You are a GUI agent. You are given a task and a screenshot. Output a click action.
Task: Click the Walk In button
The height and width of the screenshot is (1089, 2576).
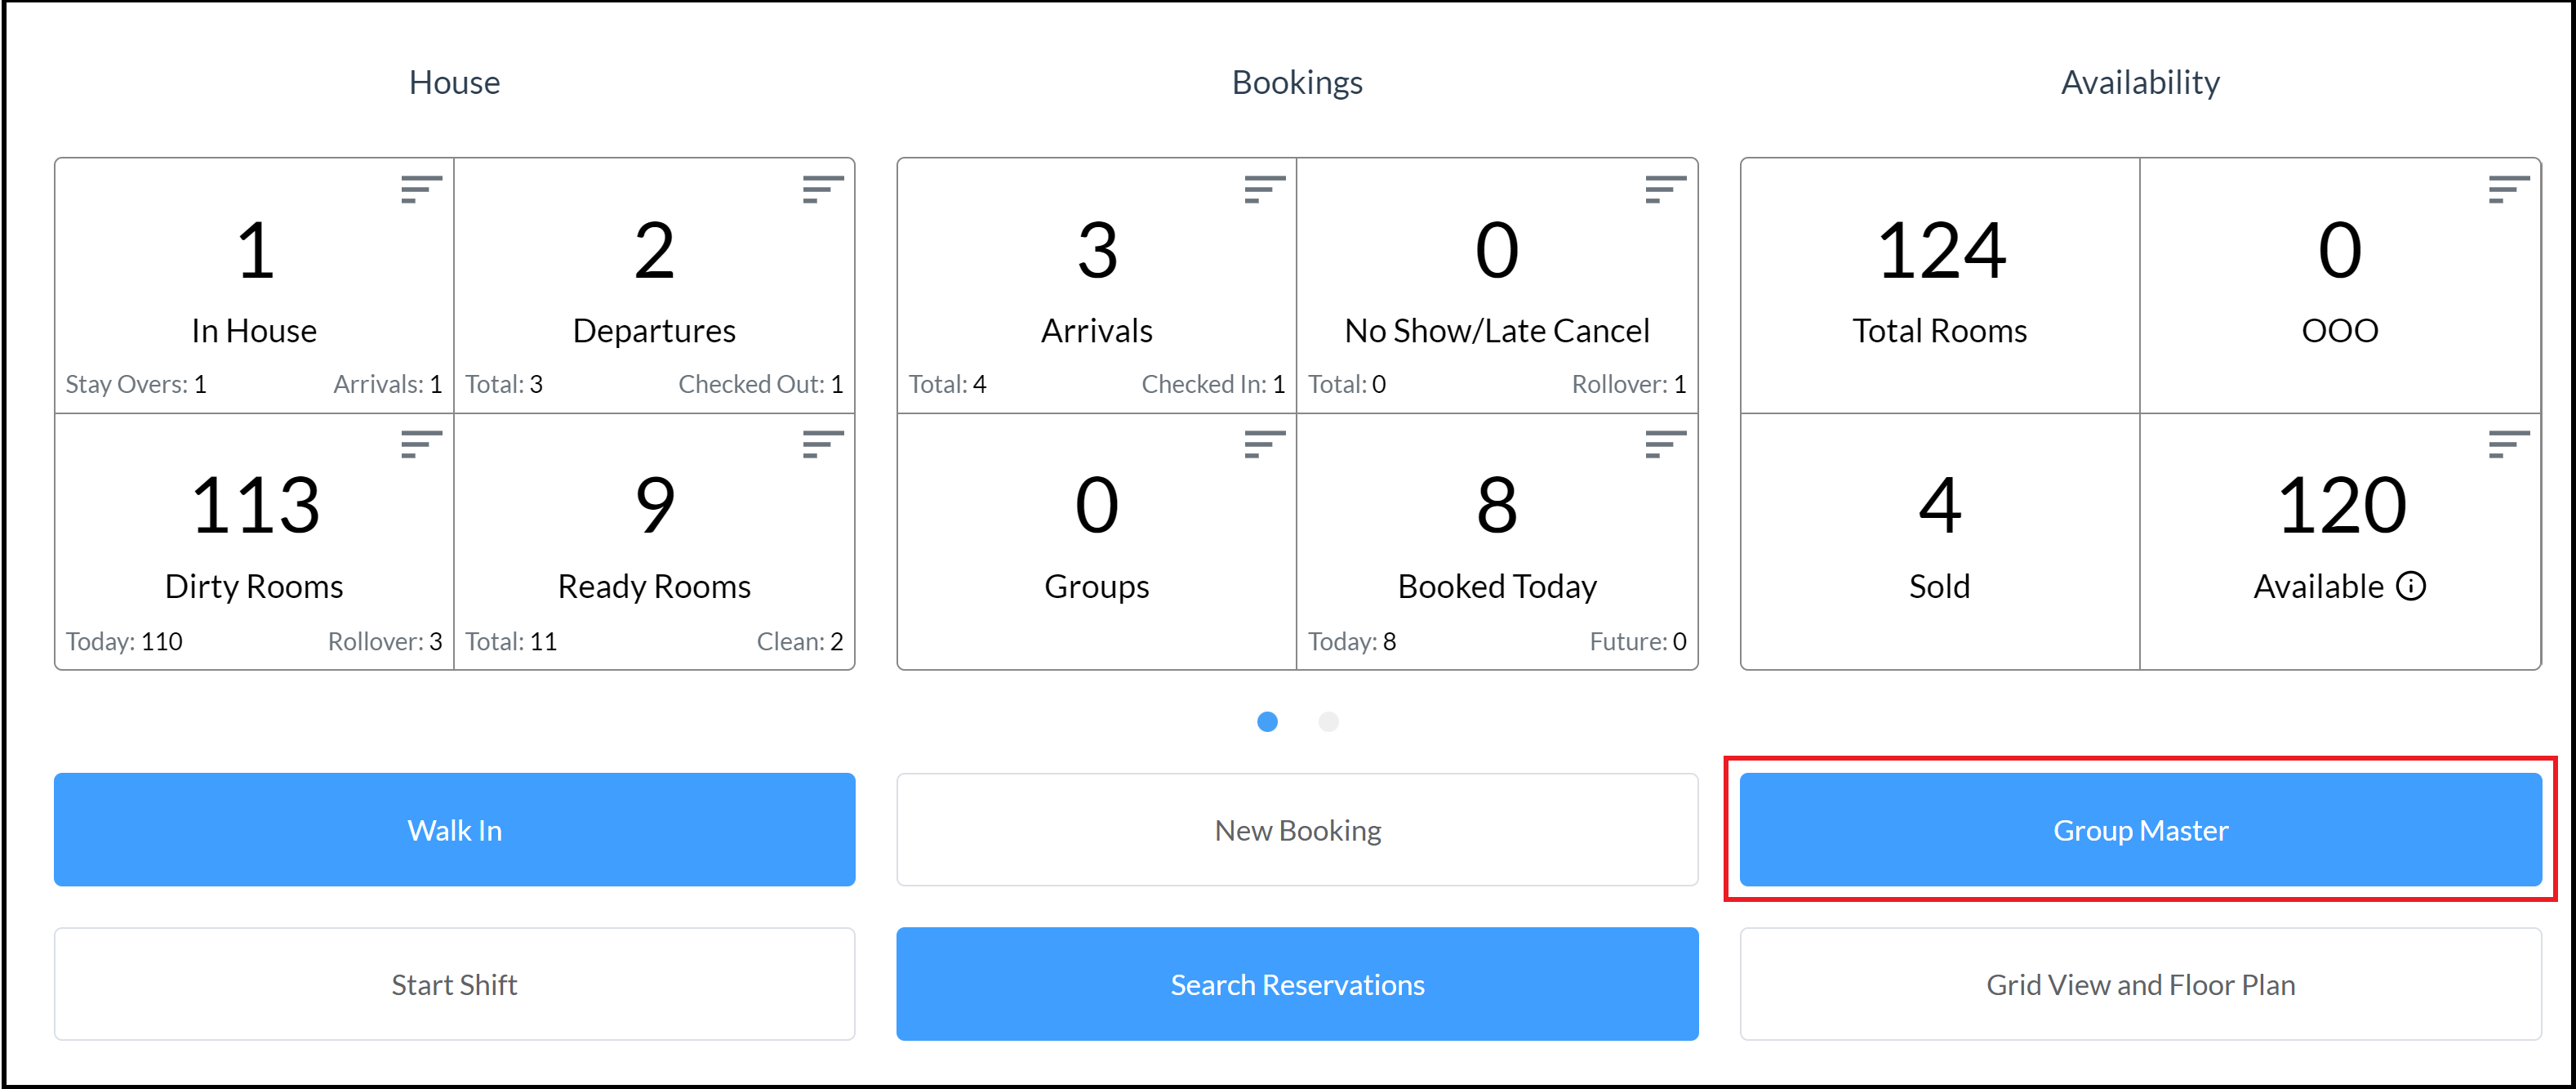pos(455,828)
